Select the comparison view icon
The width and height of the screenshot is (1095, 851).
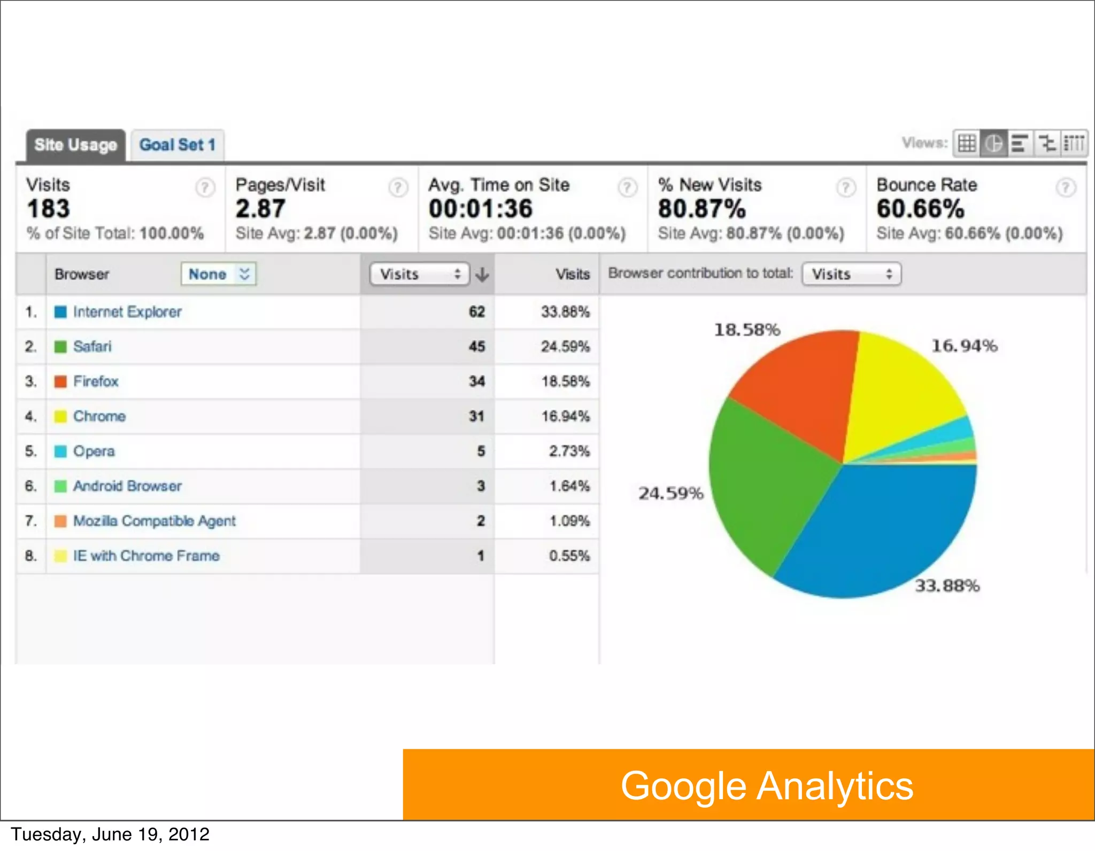pos(1047,143)
